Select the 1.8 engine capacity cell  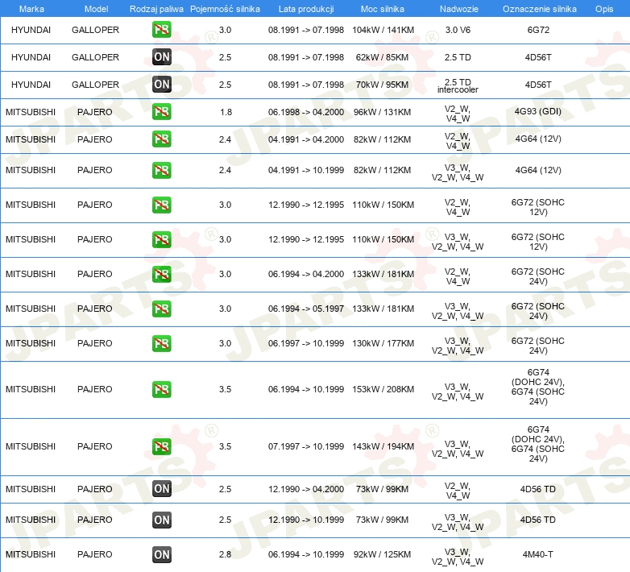(x=226, y=112)
